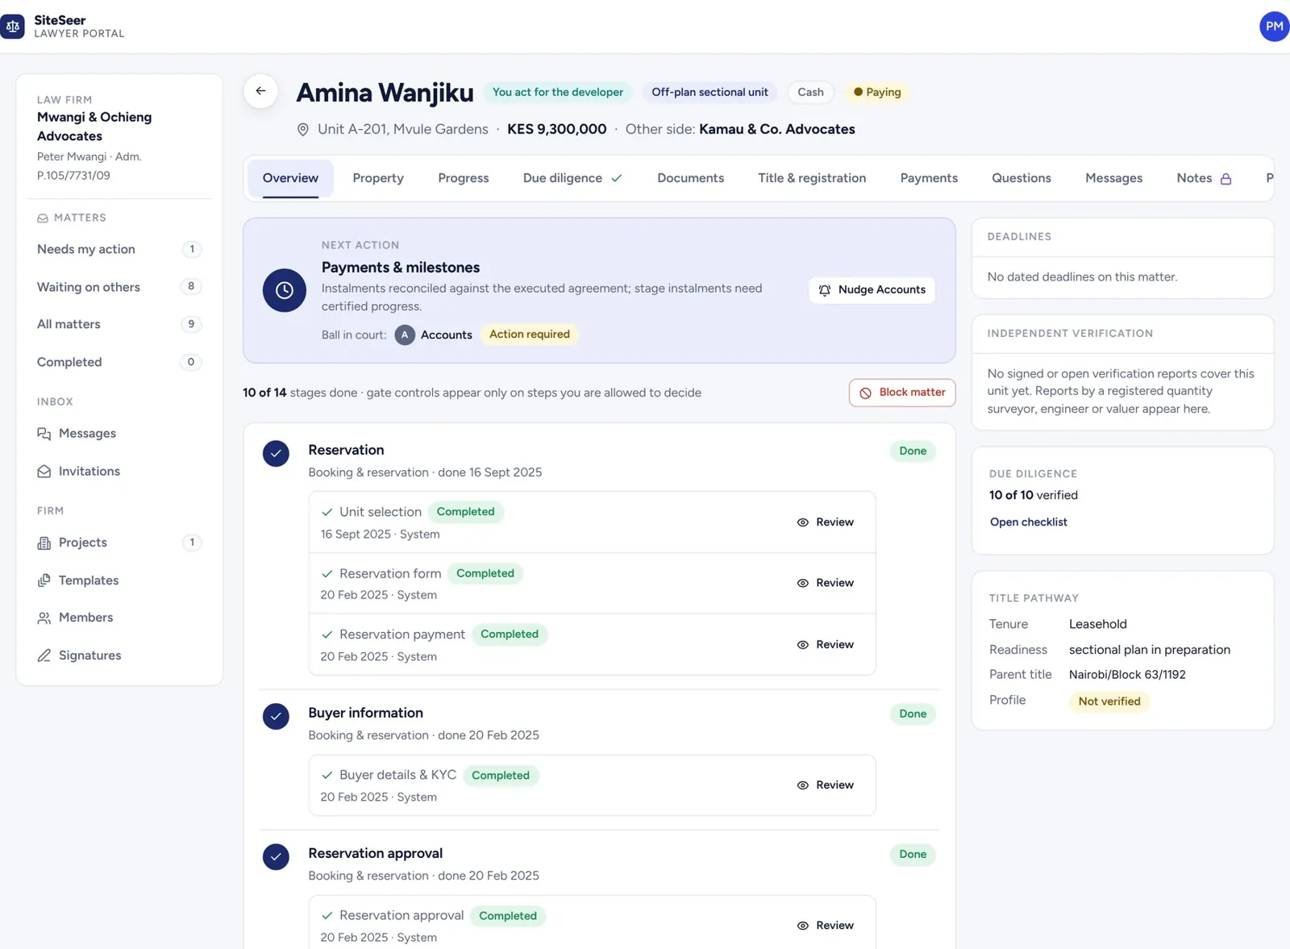Show Needs my action matters
Image resolution: width=1290 pixels, height=949 pixels.
[119, 249]
